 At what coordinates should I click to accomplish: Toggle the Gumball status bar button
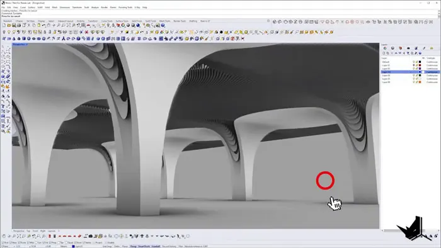(156, 246)
